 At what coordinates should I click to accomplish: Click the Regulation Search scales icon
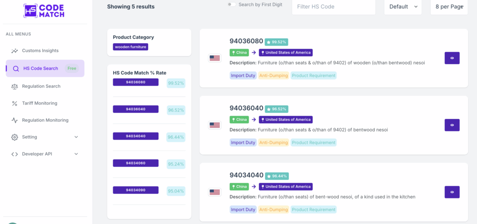tap(15, 86)
